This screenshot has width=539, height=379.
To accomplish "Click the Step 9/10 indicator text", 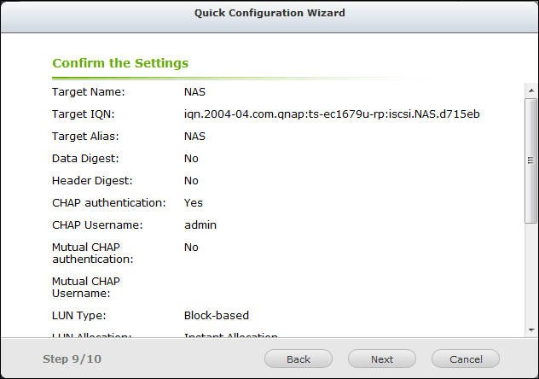I will (72, 359).
